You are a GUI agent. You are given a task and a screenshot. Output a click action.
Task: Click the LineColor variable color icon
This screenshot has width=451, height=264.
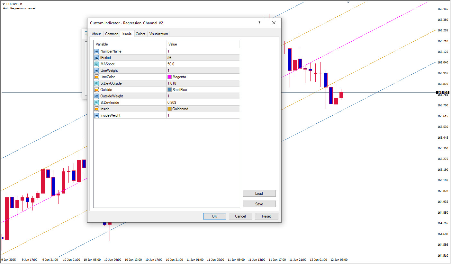(x=97, y=77)
